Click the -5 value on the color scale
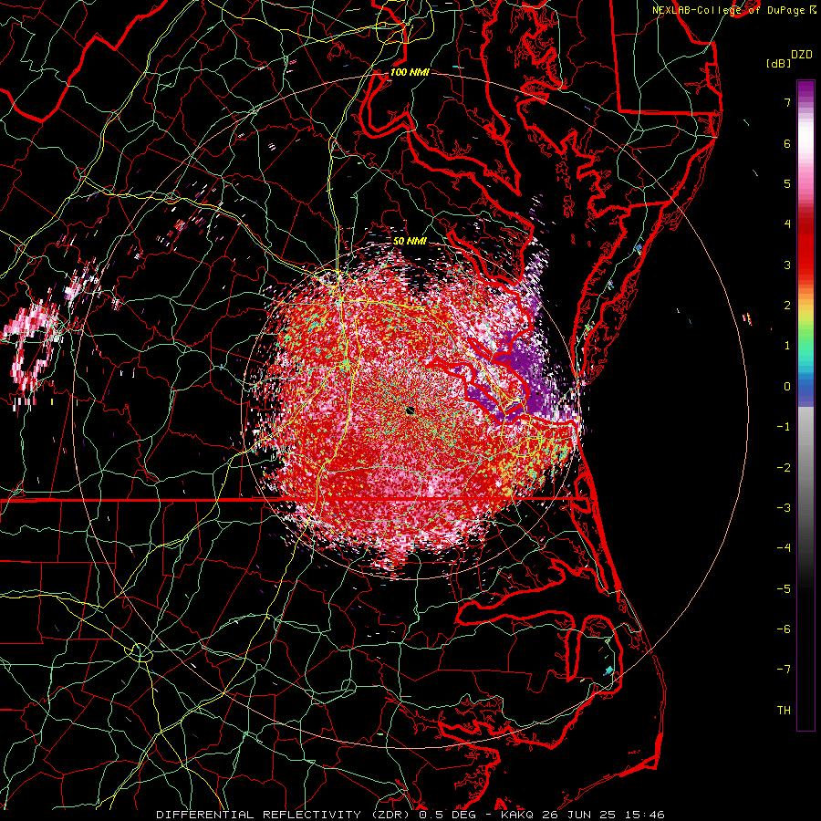This screenshot has height=821, width=821. pos(784,589)
